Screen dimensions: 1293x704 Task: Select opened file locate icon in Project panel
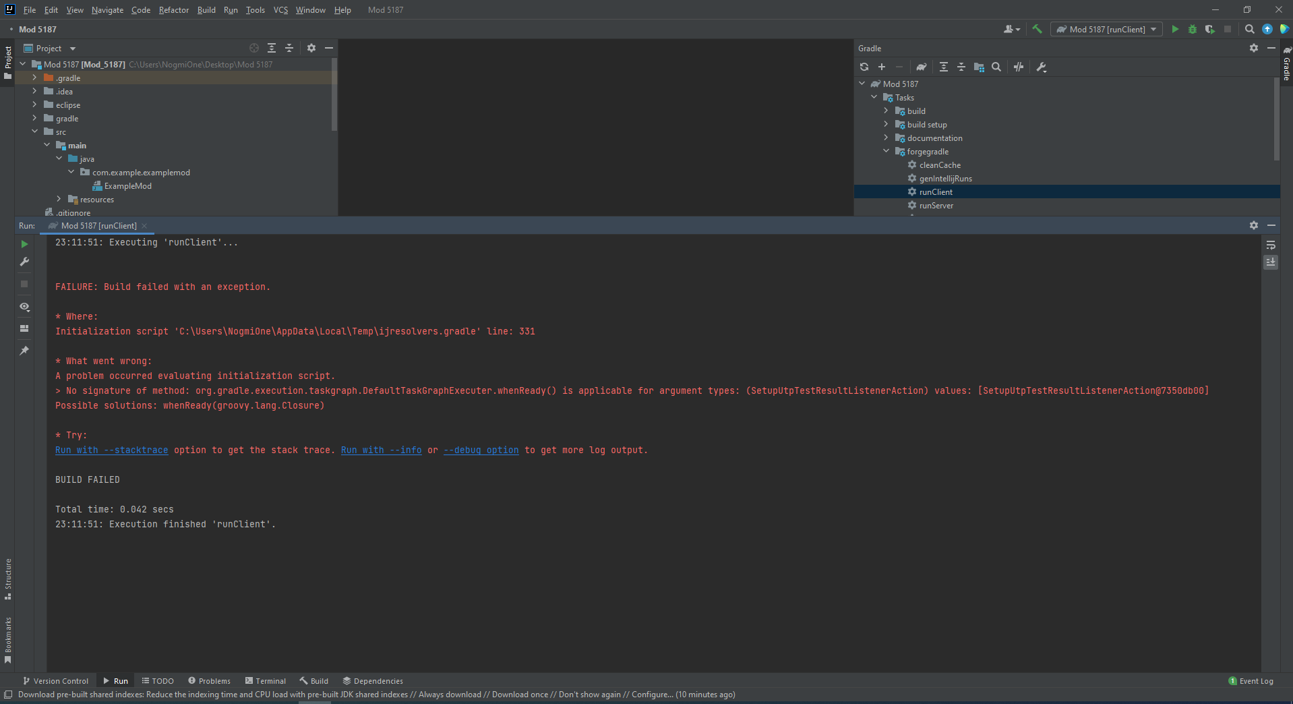254,48
